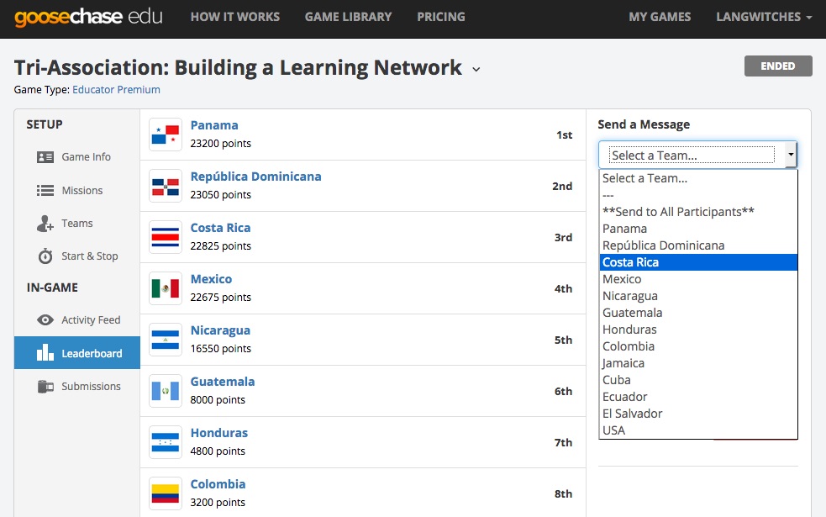Image resolution: width=826 pixels, height=517 pixels.
Task: Choose Nicaragua in the team dropdown list
Action: 698,296
